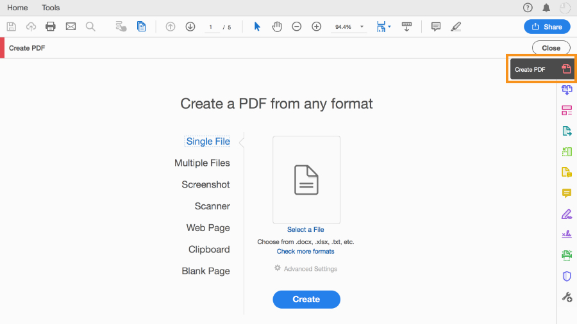
Task: Click the page number field
Action: coord(211,27)
